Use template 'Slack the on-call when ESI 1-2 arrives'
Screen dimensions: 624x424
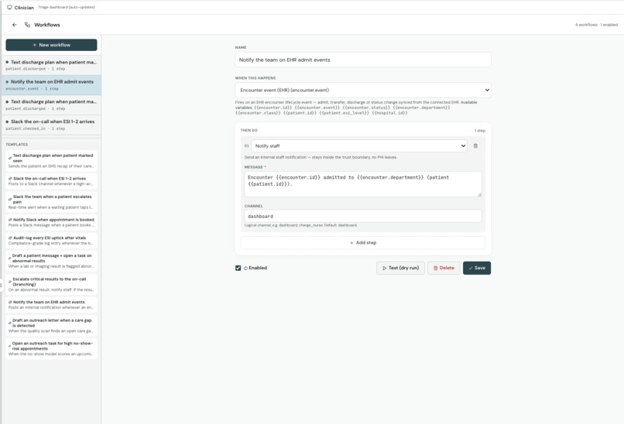[x=51, y=181]
